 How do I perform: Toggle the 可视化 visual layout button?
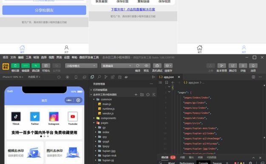[46, 65]
